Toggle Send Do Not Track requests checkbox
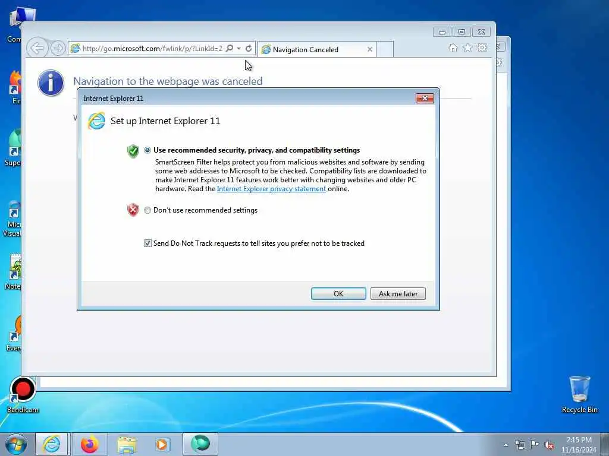 coord(147,243)
